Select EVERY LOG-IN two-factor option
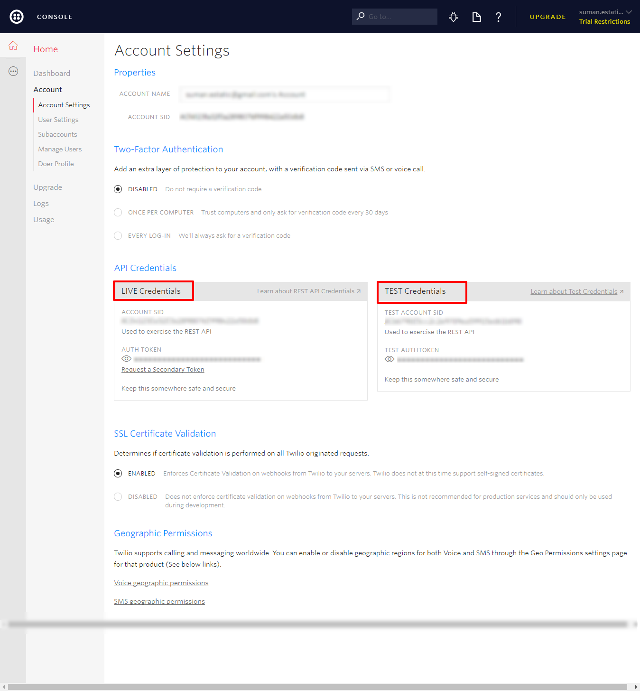640x691 pixels. (x=118, y=235)
